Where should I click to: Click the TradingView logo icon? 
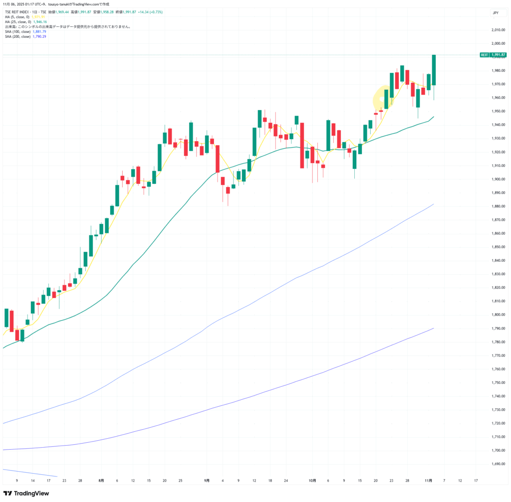pyautogui.click(x=8, y=494)
